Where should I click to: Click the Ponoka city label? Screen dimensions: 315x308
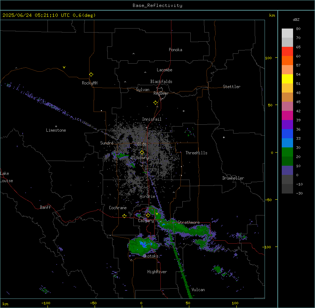coord(175,50)
